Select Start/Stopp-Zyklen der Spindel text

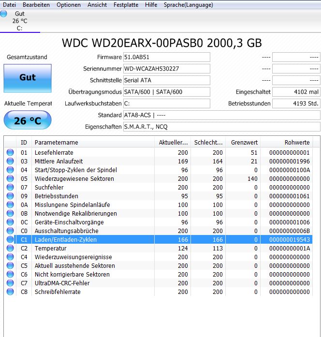tap(76, 170)
